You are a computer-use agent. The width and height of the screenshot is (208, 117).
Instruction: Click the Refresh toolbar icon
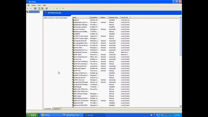39,8
